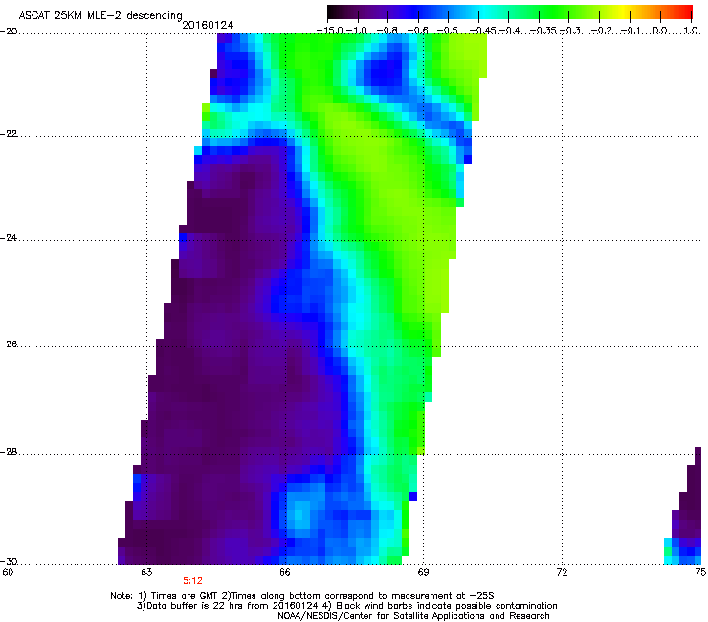Click the latitude label '-28'
Image resolution: width=708 pixels, height=622 pixels.
coord(9,452)
